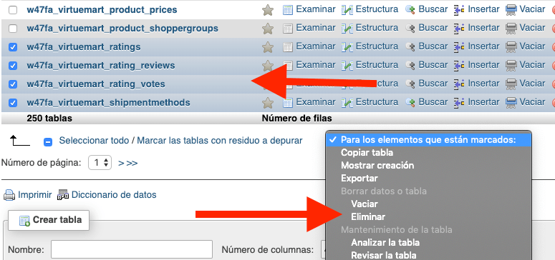Click the Crear tabla button
This screenshot has height=260, width=555.
point(49,220)
